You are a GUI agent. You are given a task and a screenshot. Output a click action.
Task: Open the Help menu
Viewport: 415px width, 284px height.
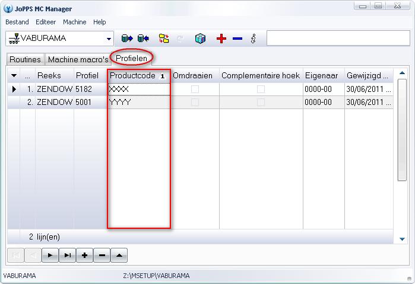(x=100, y=22)
